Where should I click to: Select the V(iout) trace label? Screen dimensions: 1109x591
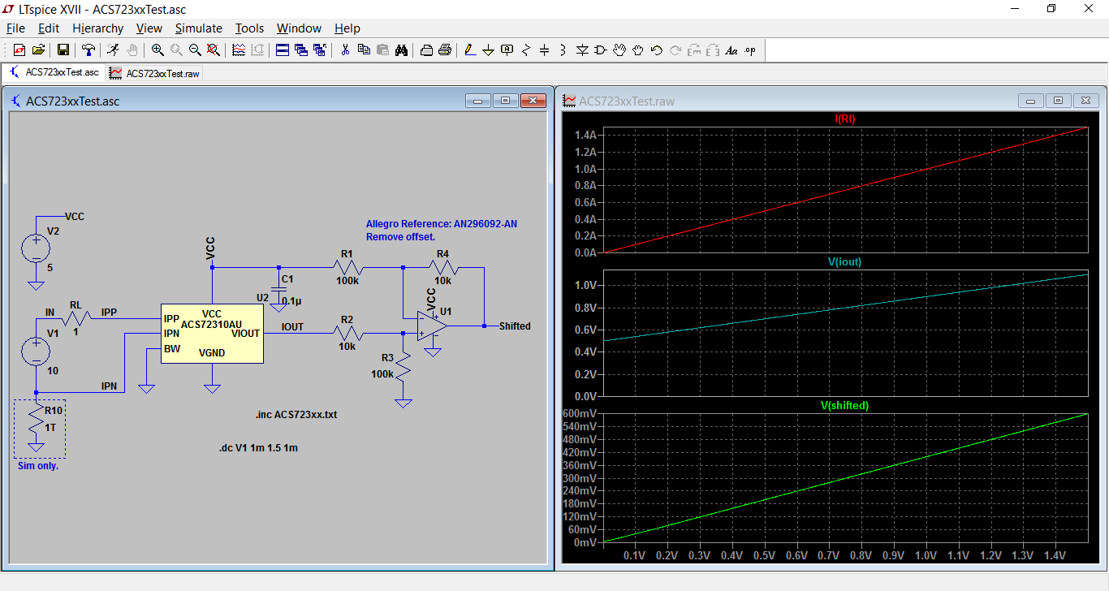tap(844, 261)
